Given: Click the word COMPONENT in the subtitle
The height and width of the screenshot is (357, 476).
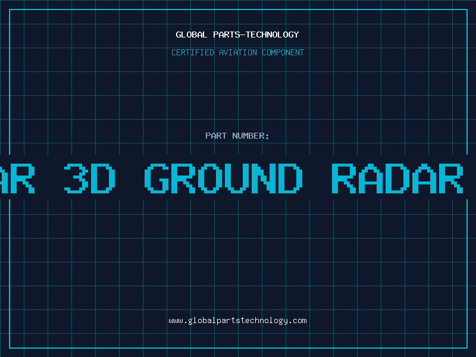Looking at the screenshot, I should pyautogui.click(x=283, y=52).
